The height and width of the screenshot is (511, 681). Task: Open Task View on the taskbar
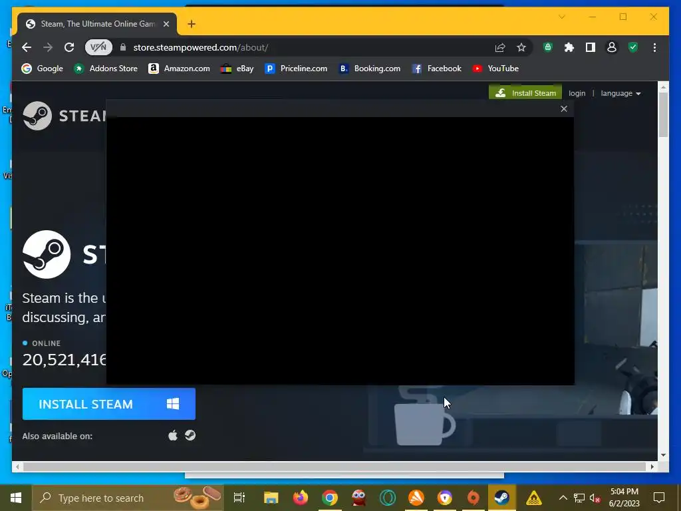tap(239, 498)
